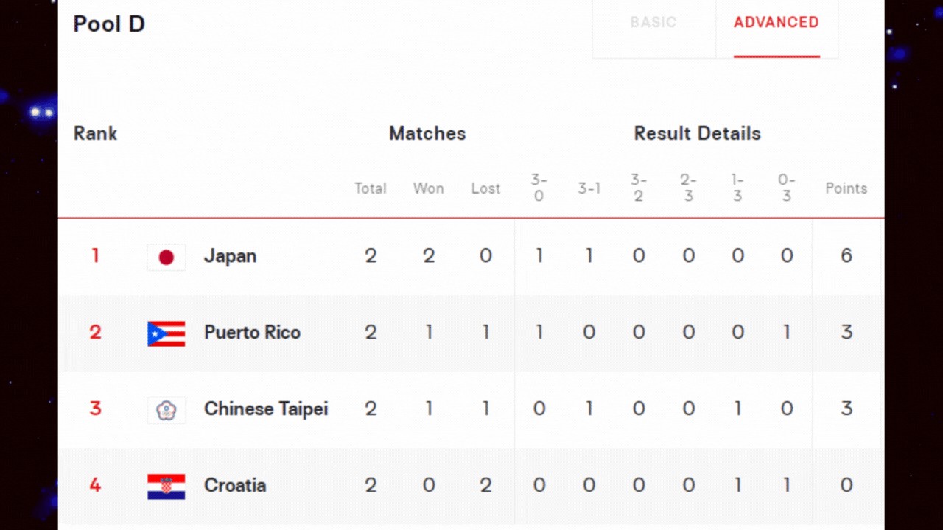Click the Result Details header
The image size is (943, 530).
[698, 134]
